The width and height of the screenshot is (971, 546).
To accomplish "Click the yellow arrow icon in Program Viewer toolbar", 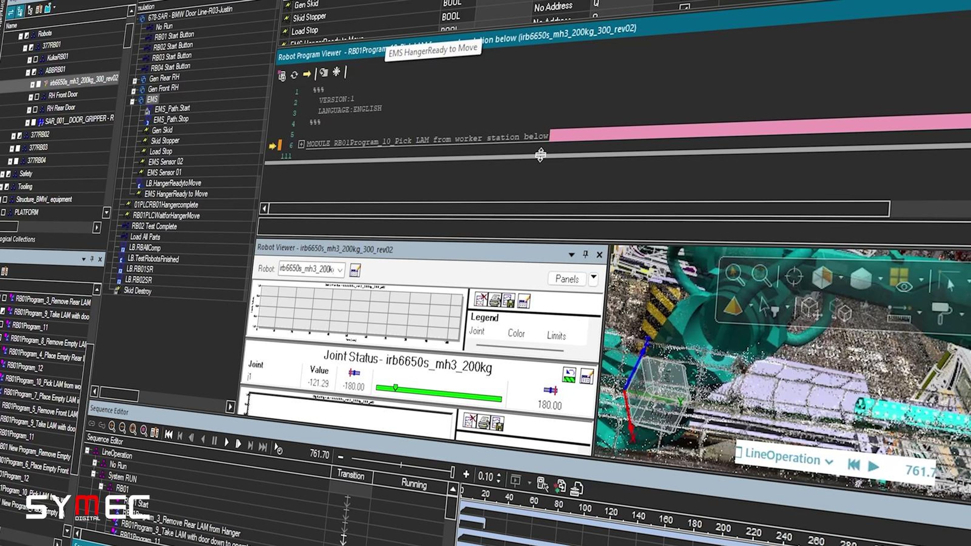I will point(307,74).
